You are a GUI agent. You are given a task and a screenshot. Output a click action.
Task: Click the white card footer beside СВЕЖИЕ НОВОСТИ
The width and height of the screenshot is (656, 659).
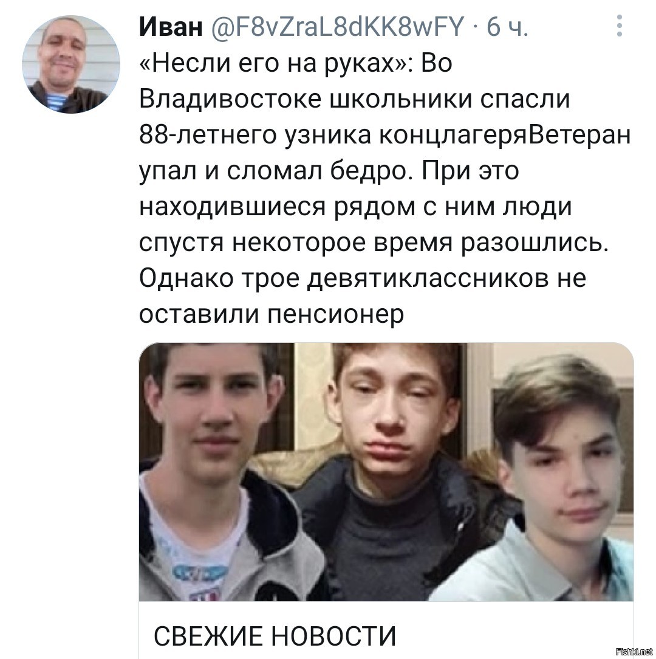(x=514, y=630)
